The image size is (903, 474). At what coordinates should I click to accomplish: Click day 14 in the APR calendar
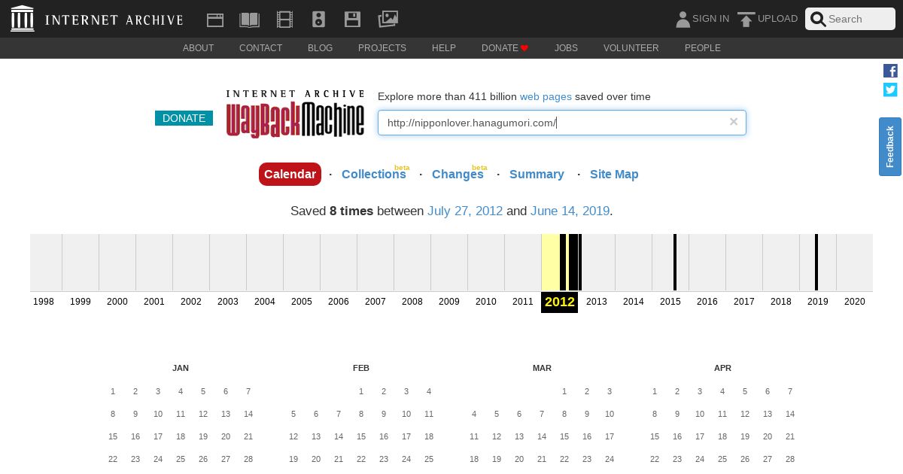tap(790, 414)
